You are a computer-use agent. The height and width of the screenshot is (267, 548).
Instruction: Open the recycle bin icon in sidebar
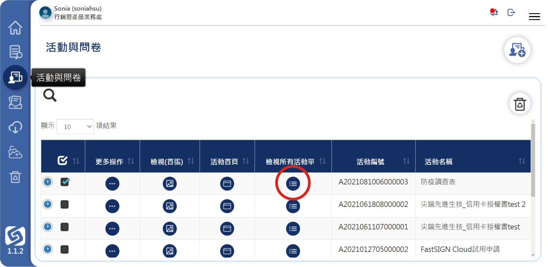[x=15, y=177]
